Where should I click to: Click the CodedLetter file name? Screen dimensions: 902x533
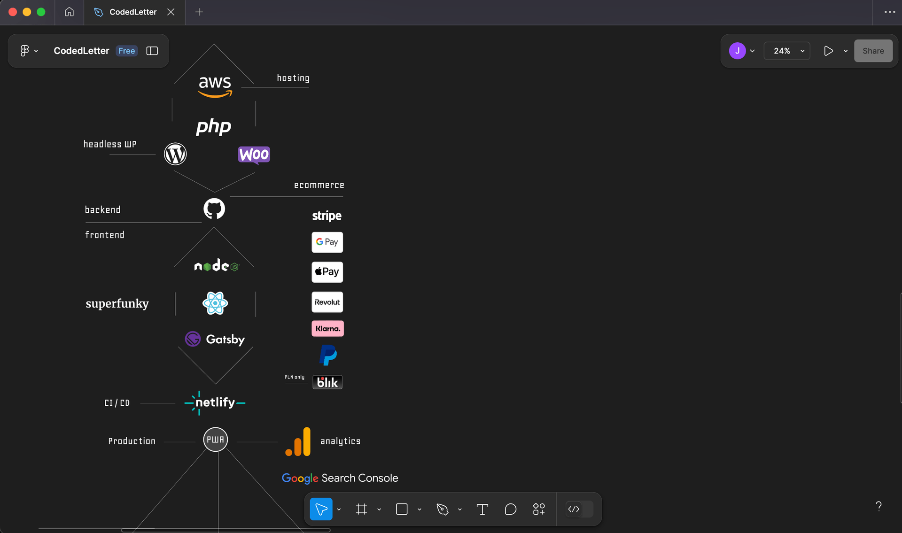(81, 51)
